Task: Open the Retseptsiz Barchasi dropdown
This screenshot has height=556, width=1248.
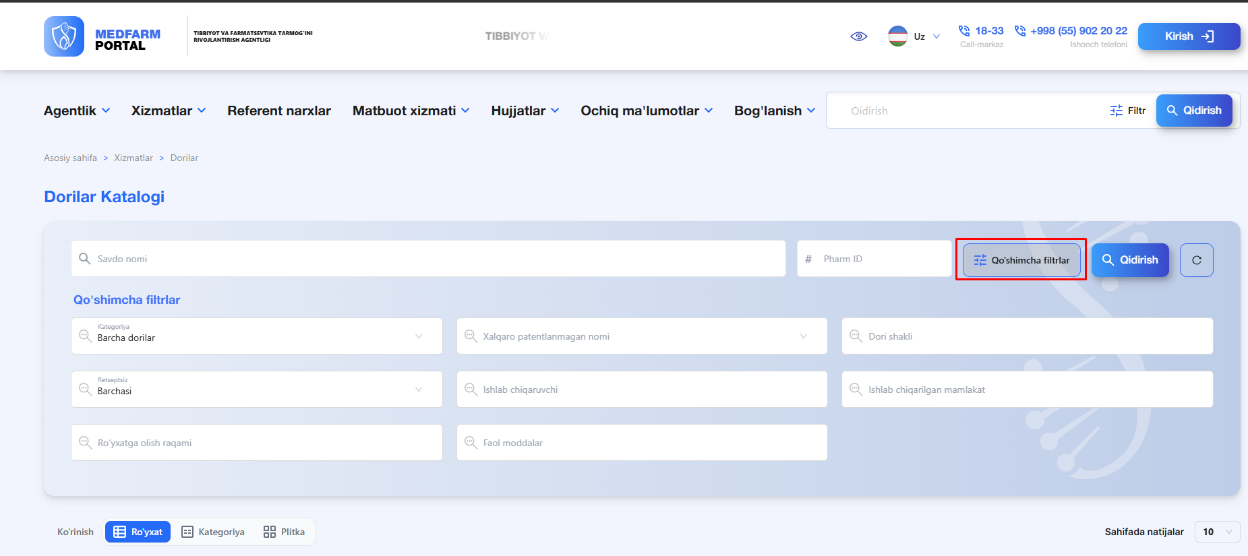Action: [257, 389]
